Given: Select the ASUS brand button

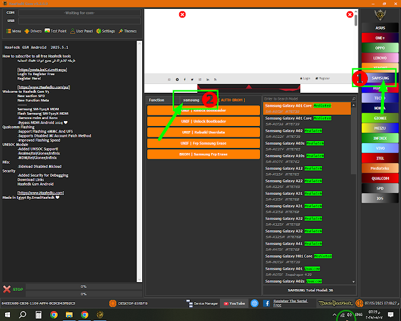Looking at the screenshot, I should 380,28.
